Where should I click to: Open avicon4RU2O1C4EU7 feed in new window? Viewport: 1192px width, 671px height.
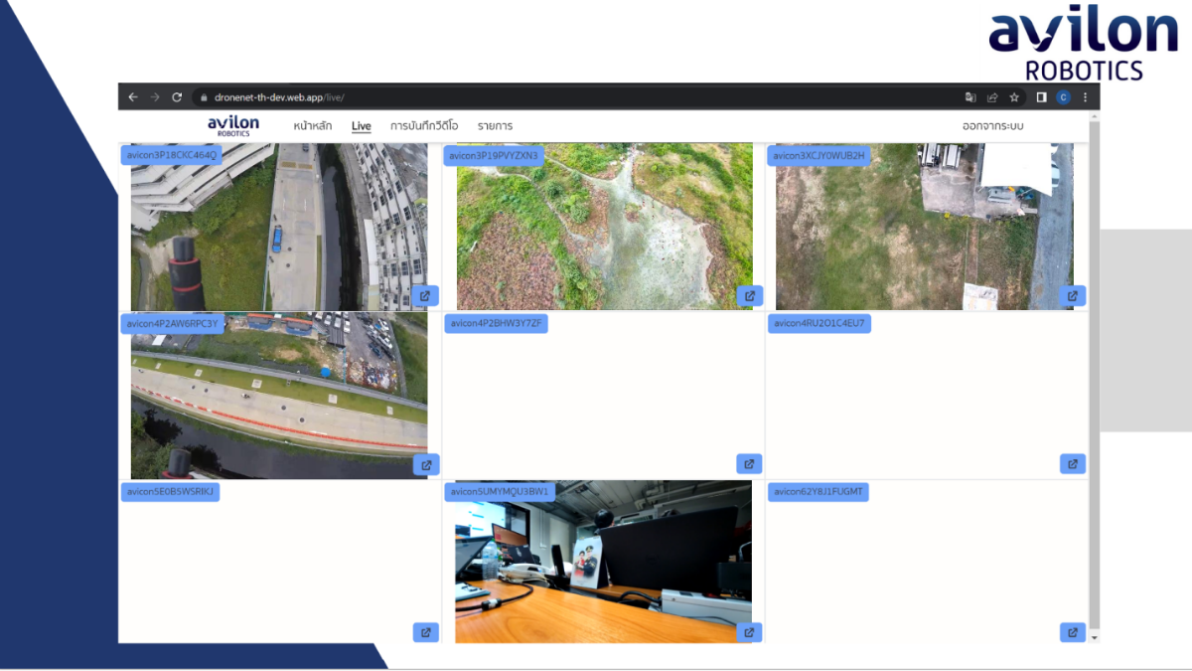tap(1073, 463)
